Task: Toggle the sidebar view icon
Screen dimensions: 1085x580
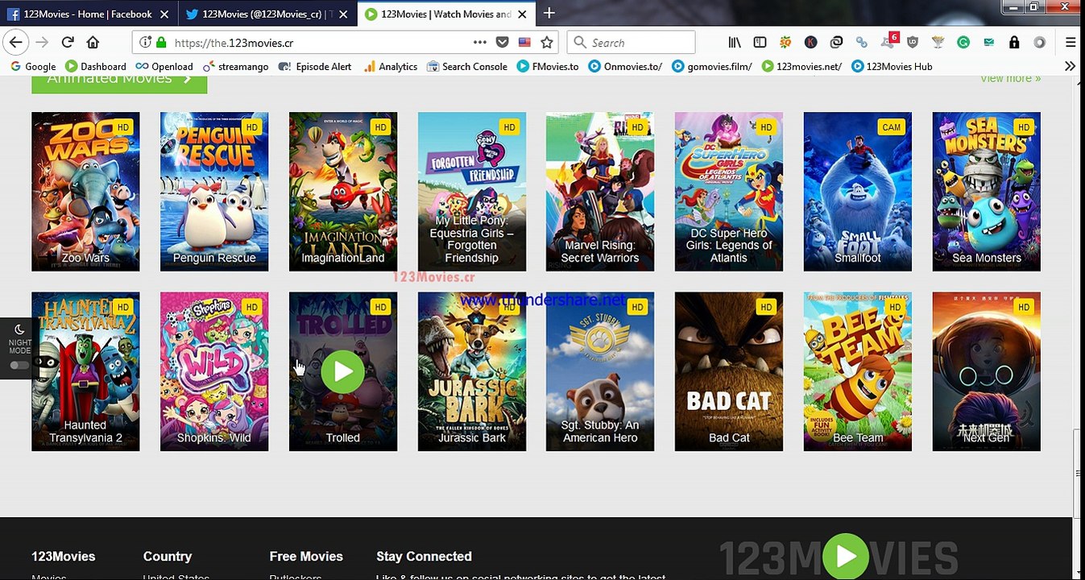Action: point(760,43)
